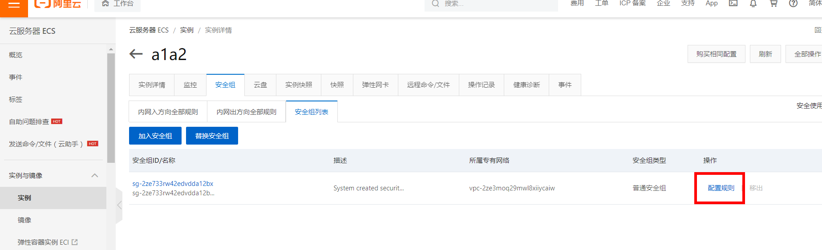Open Cloud Shell terminal icon
Screen dimensions: 822x250
coord(733,4)
